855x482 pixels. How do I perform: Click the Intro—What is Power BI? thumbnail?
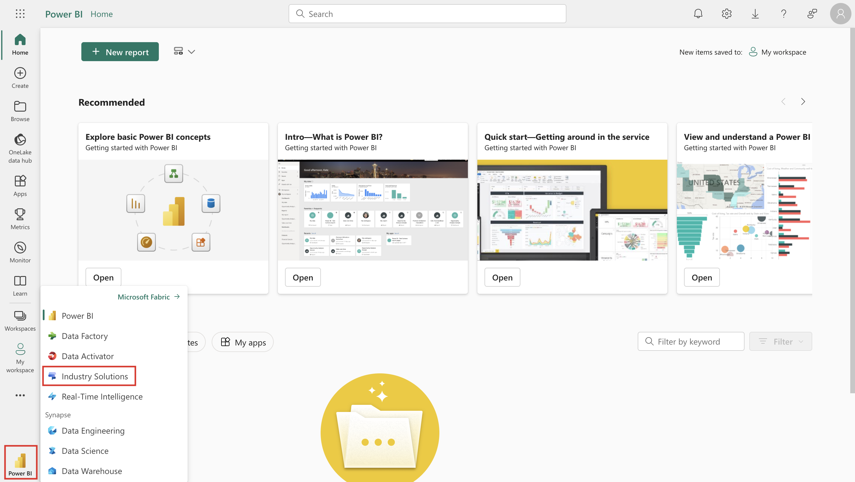point(373,210)
